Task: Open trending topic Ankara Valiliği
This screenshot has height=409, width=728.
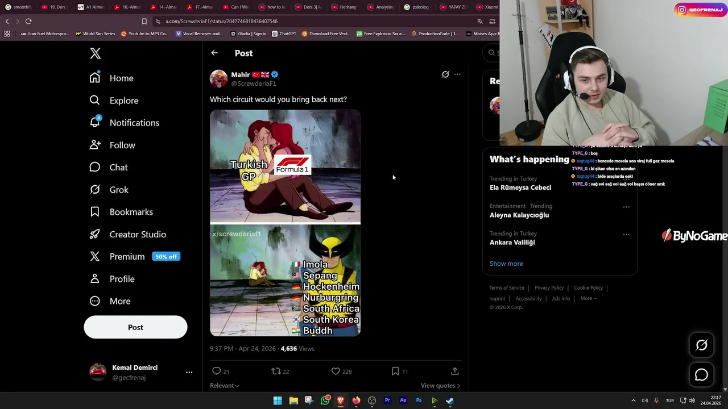Action: pyautogui.click(x=512, y=243)
